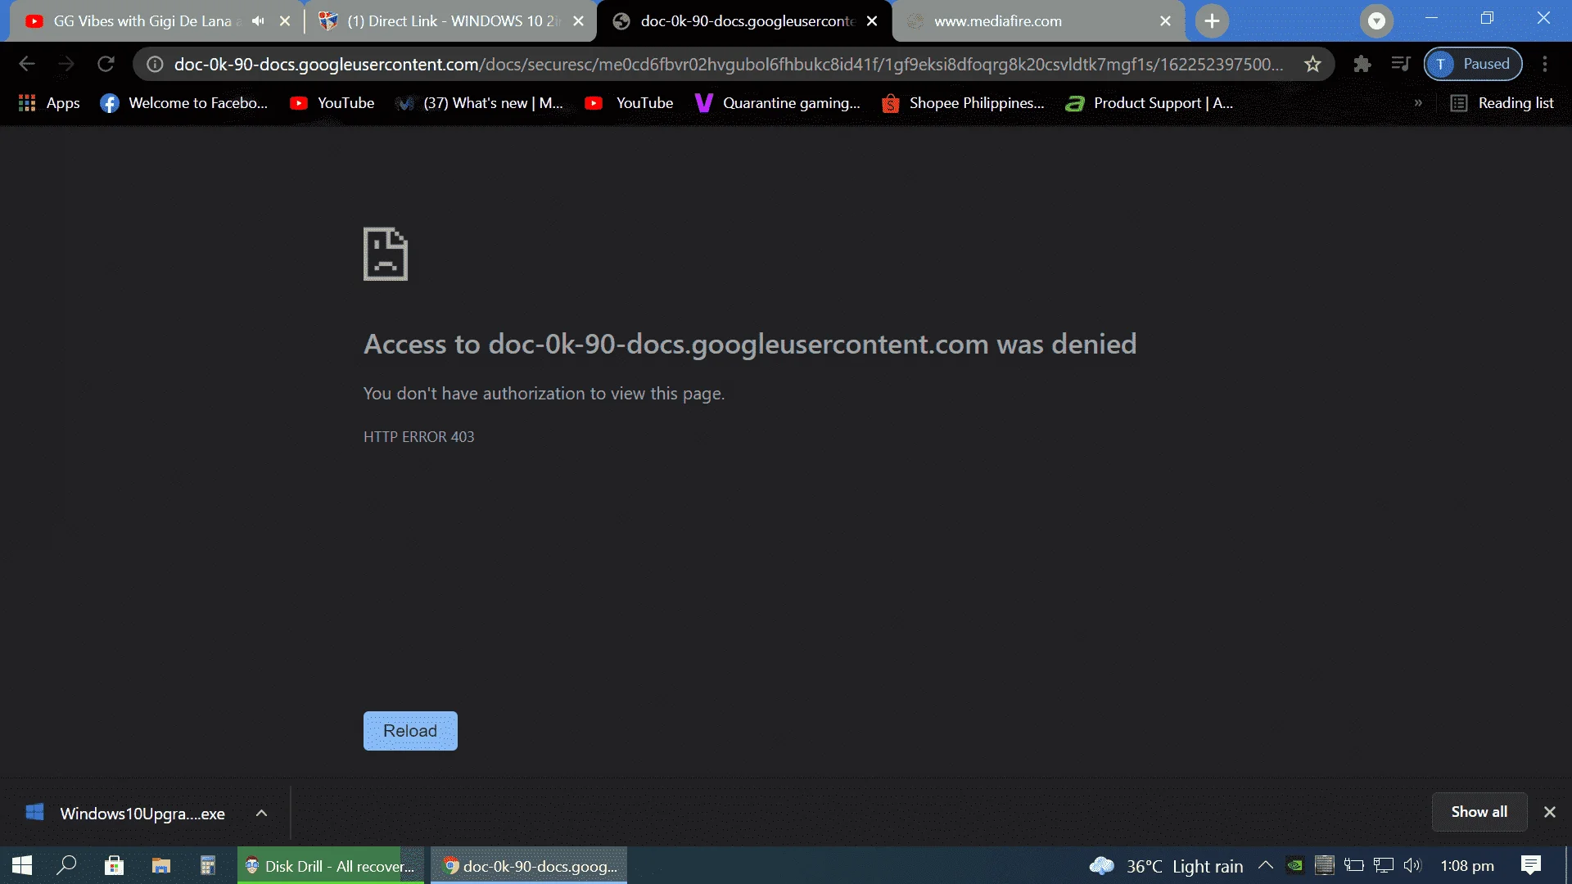This screenshot has height=884, width=1572.
Task: Minimize the Chrome window
Action: tap(1431, 18)
